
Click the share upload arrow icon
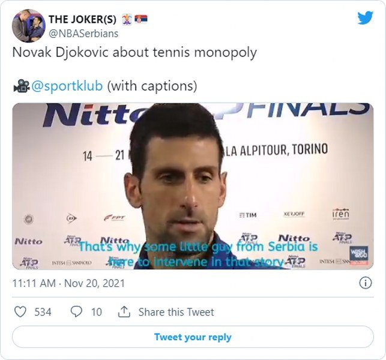[124, 312]
